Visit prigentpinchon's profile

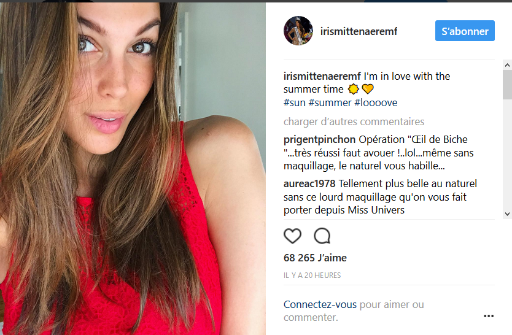click(x=319, y=139)
